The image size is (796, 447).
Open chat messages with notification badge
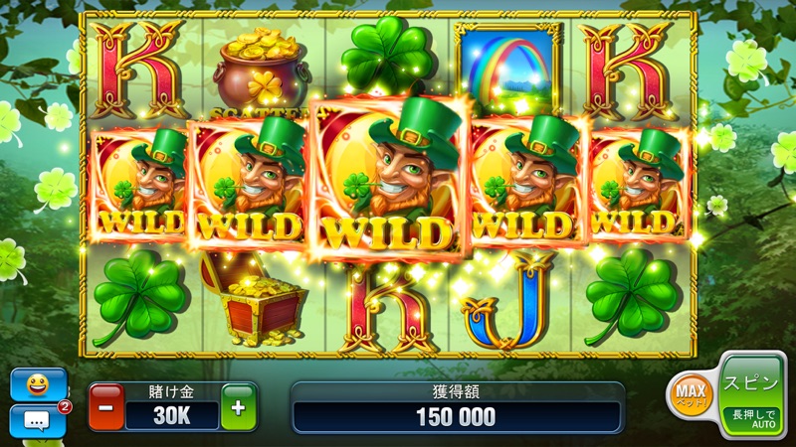pyautogui.click(x=39, y=420)
